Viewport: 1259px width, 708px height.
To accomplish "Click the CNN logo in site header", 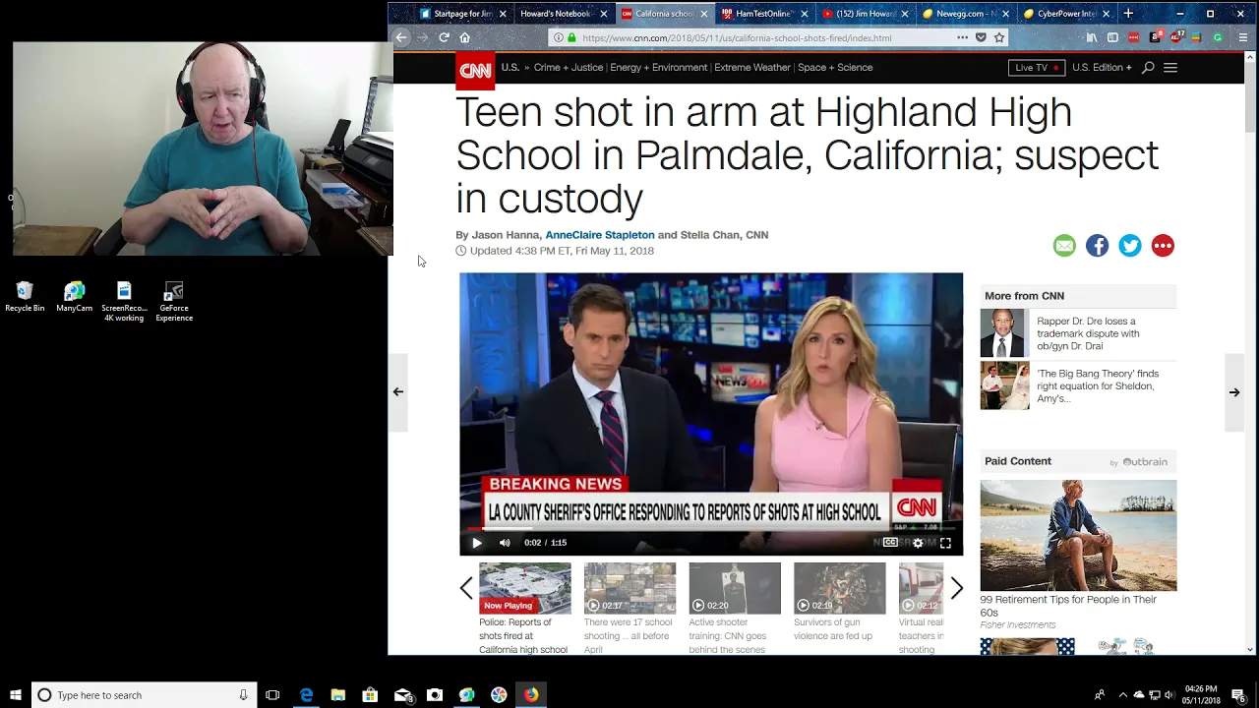I will pos(475,70).
